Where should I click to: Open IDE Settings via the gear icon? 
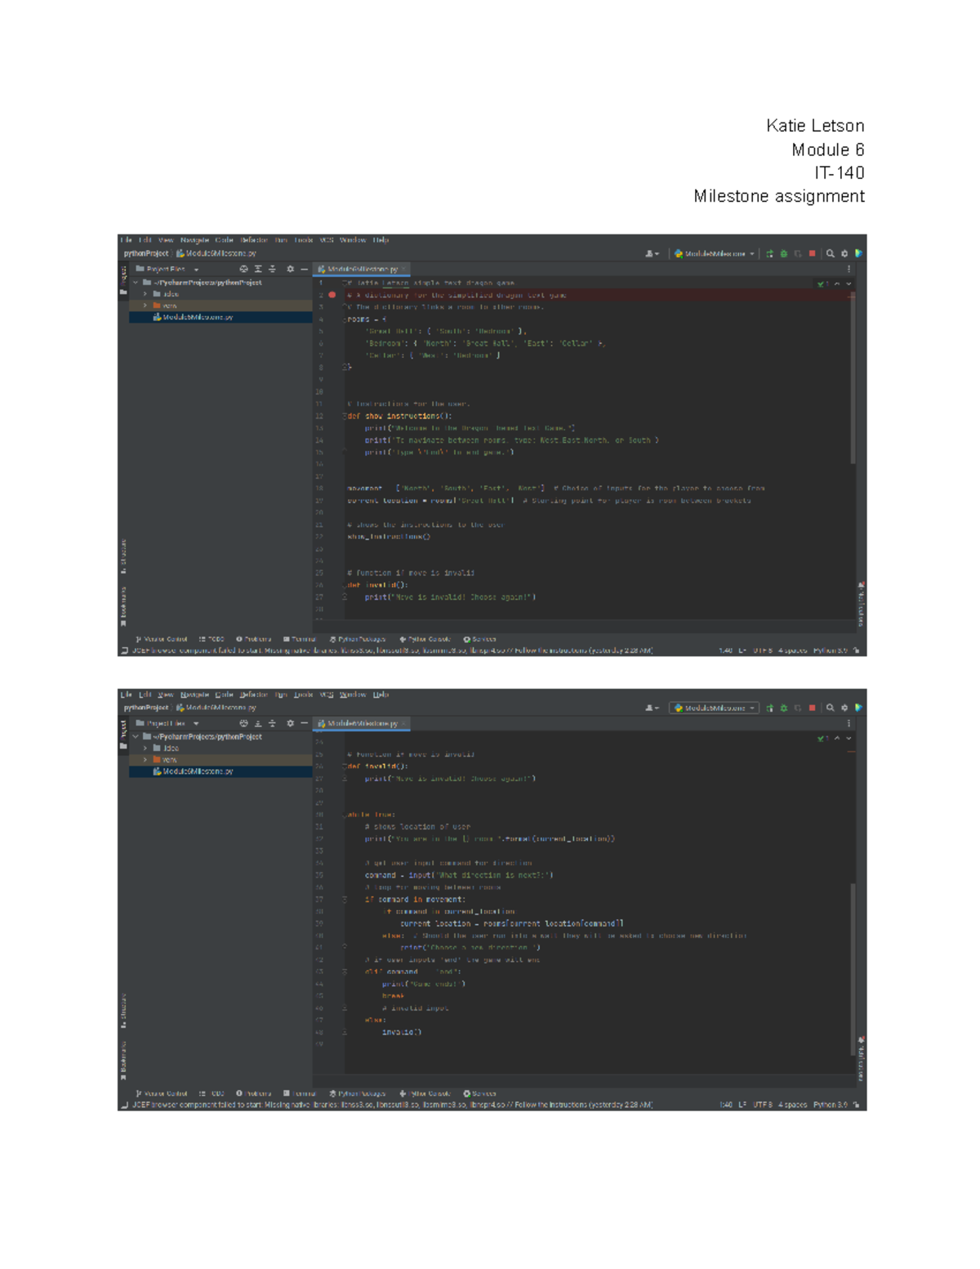[x=844, y=254]
